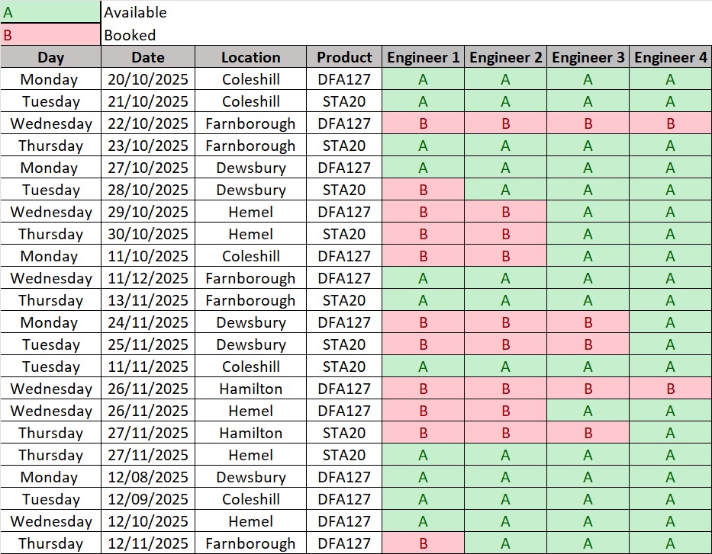Select the Day column header
This screenshot has height=554, width=712.
click(x=50, y=57)
